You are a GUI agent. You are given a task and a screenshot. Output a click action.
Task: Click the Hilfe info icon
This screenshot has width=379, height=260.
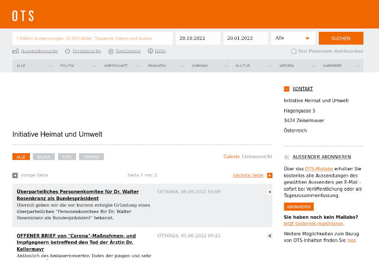(150, 51)
